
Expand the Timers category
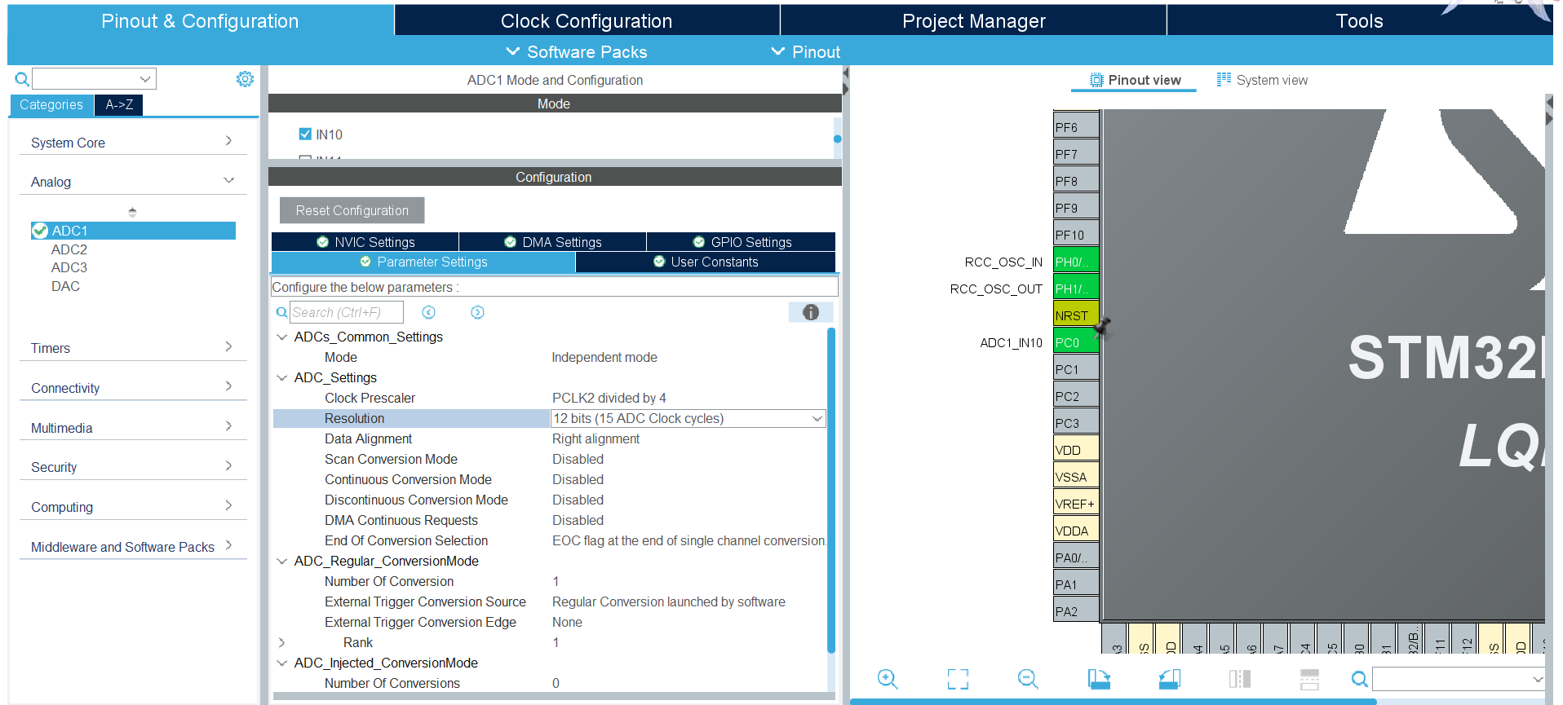coord(133,347)
